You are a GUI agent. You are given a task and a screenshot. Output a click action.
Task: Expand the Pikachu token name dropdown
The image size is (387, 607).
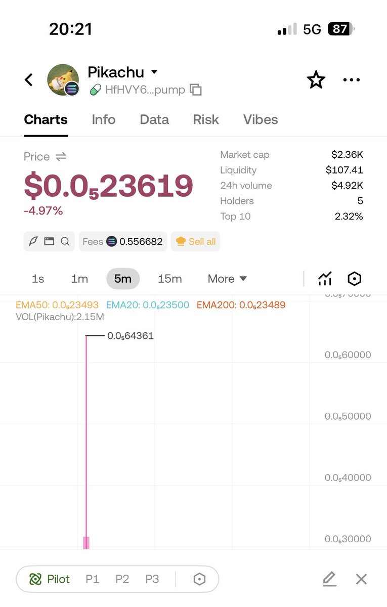tap(154, 72)
